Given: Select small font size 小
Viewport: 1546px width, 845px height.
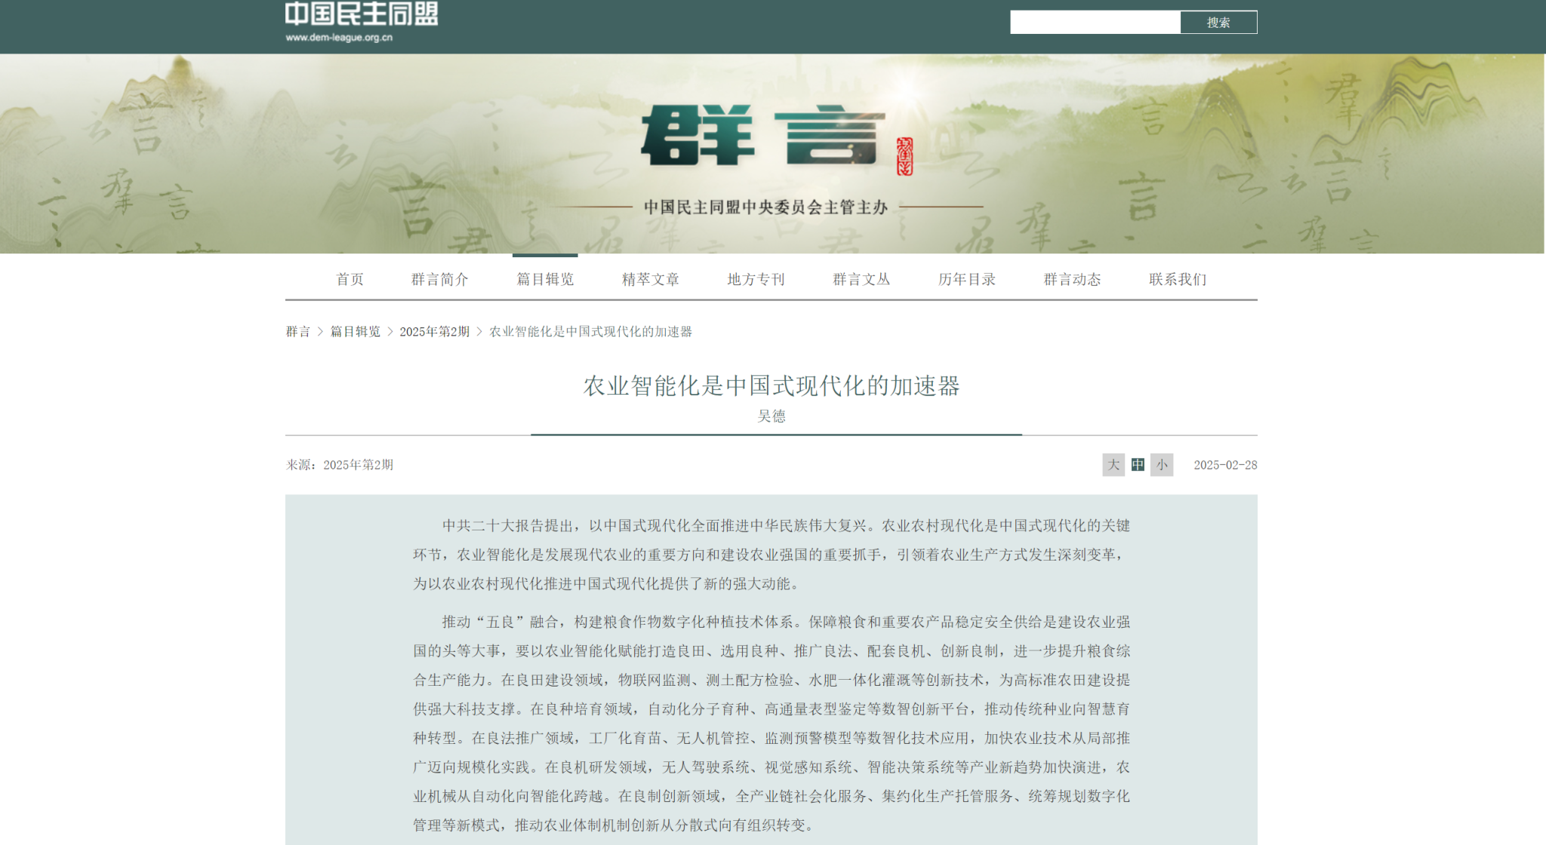Looking at the screenshot, I should tap(1162, 465).
